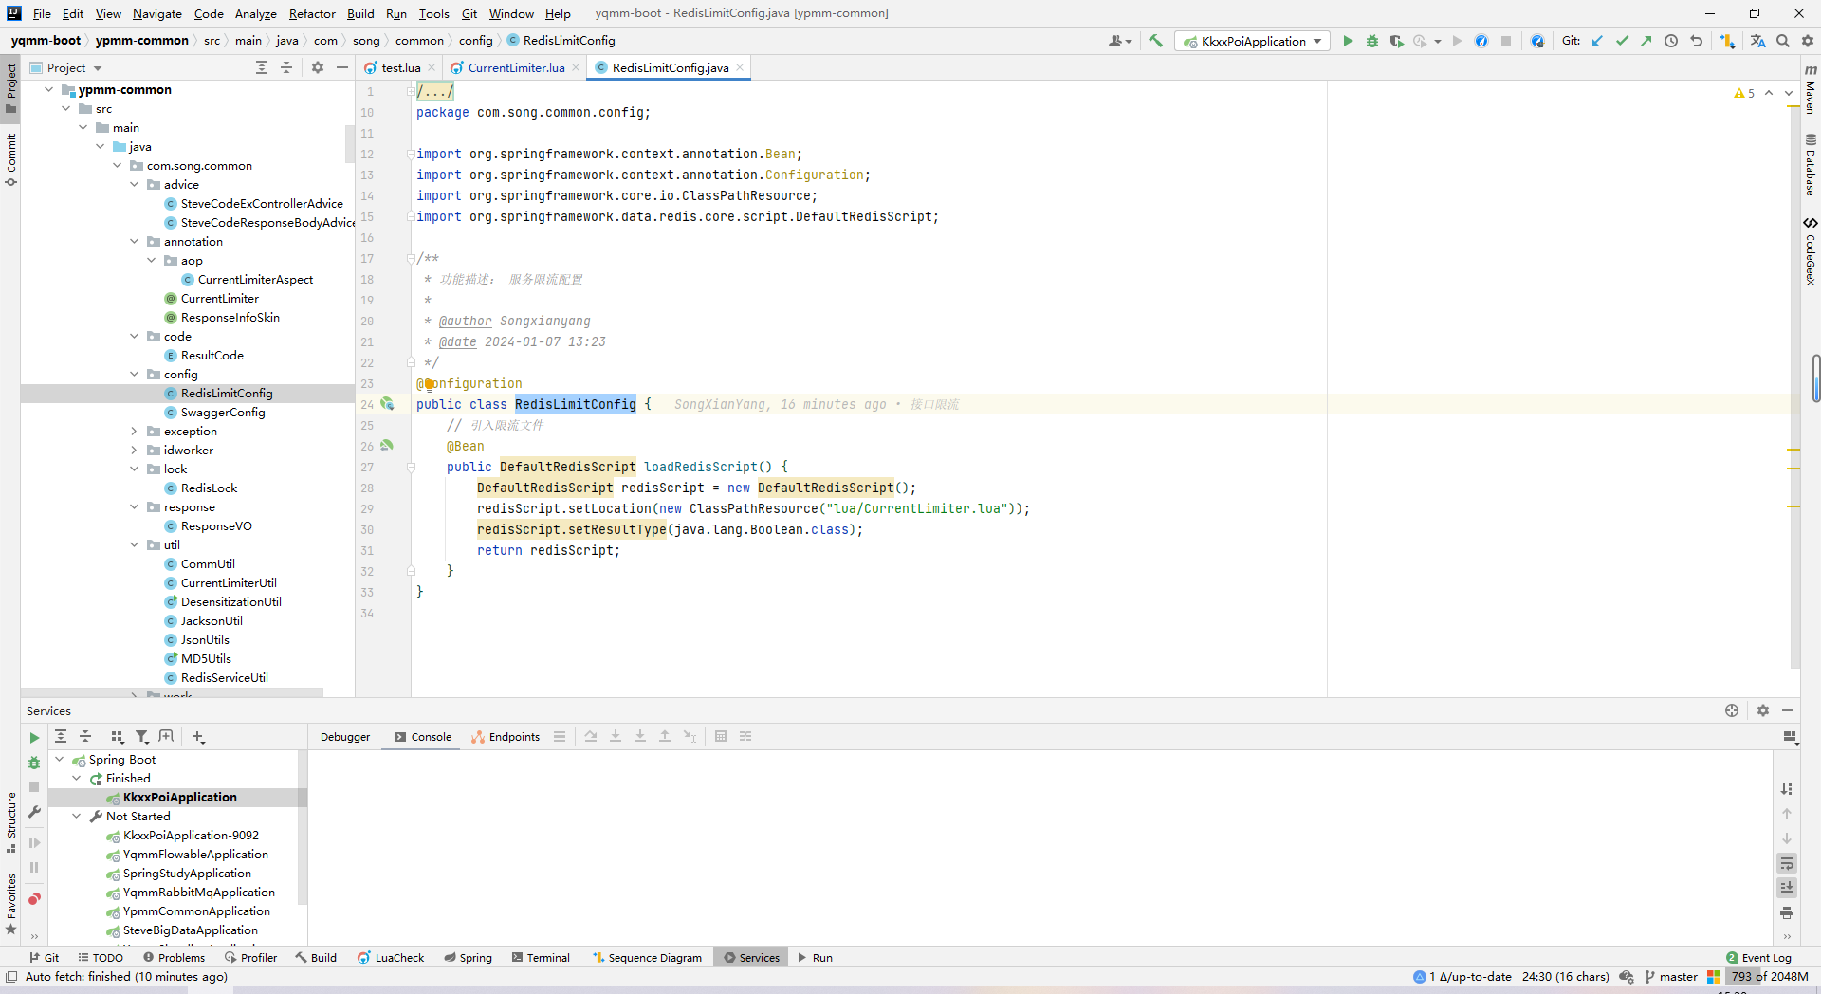Expand the idworker folder node
Image resolution: width=1821 pixels, height=994 pixels.
click(x=135, y=450)
